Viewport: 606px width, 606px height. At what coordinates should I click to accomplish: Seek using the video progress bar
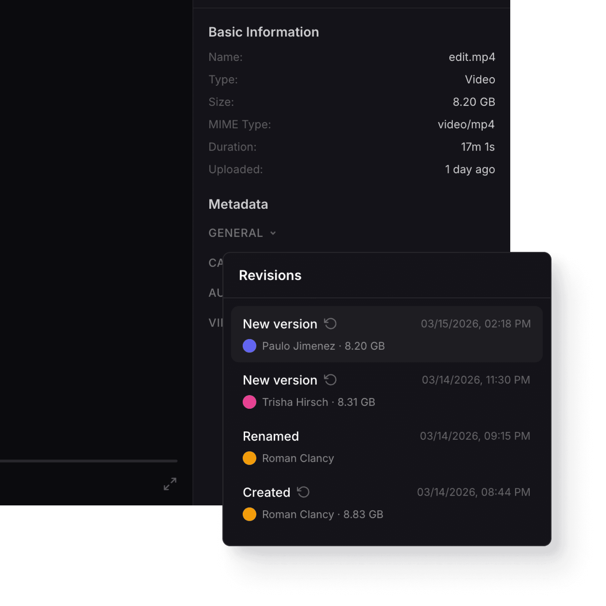[88, 461]
